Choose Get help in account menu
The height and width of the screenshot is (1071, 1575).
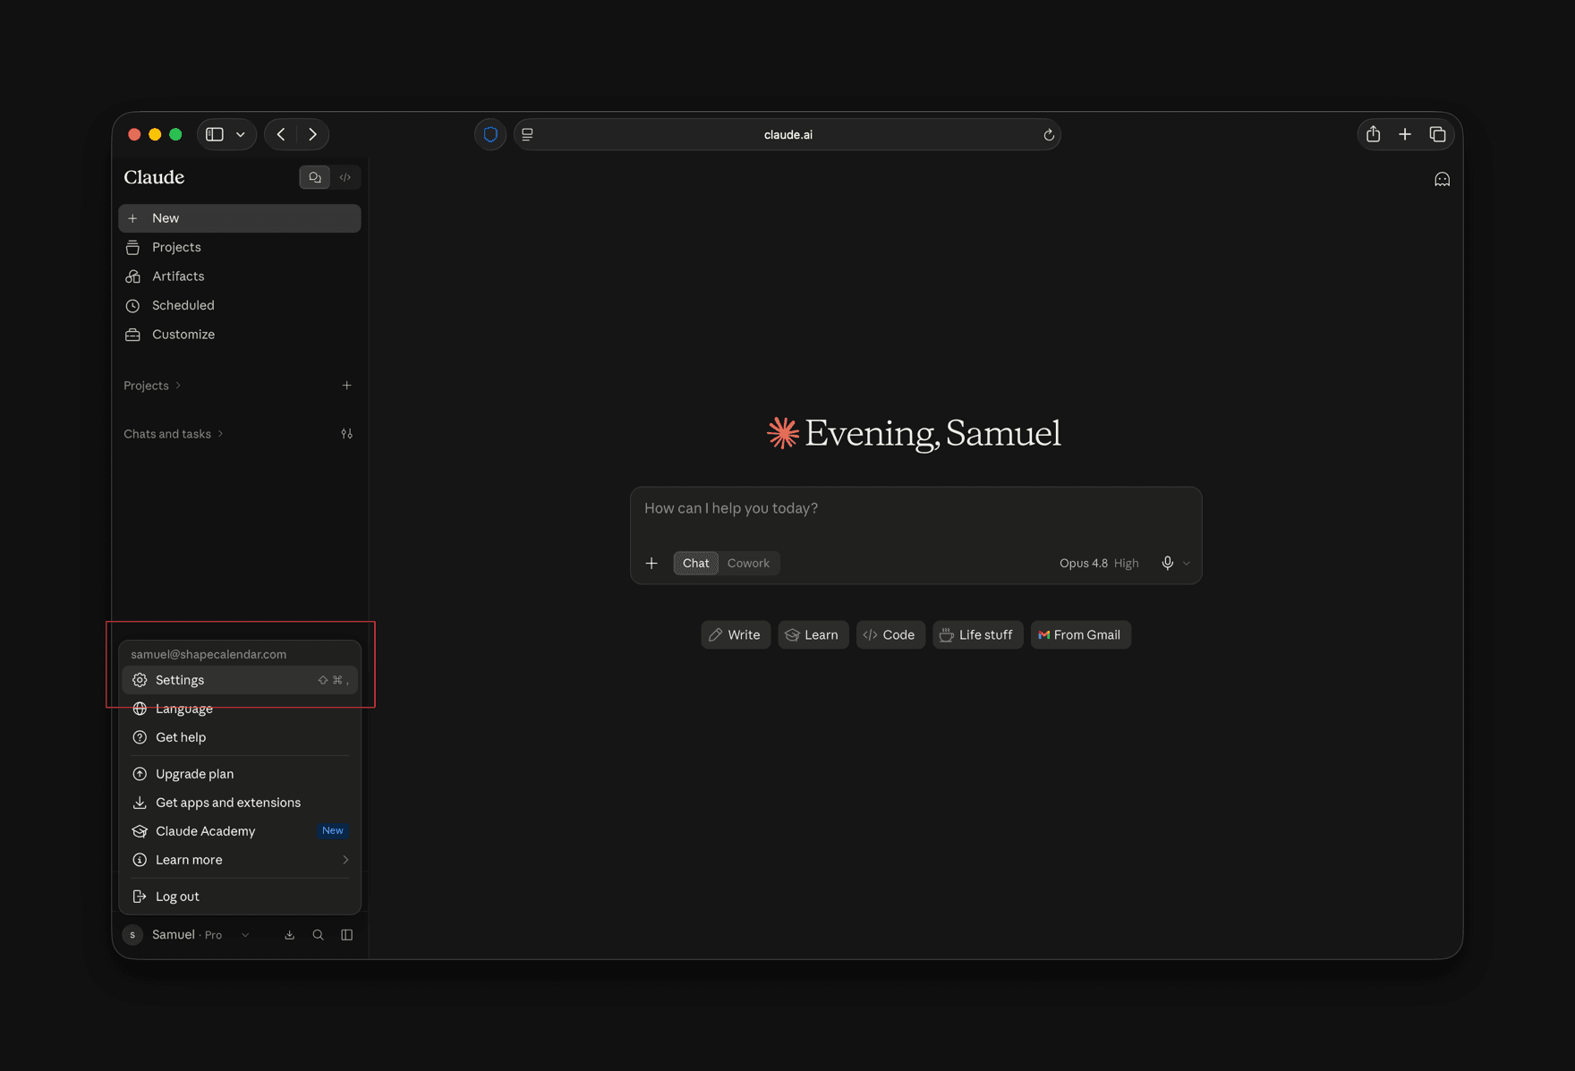[x=240, y=737]
